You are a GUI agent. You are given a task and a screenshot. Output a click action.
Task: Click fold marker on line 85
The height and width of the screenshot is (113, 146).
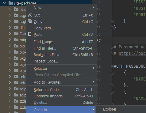112,28
